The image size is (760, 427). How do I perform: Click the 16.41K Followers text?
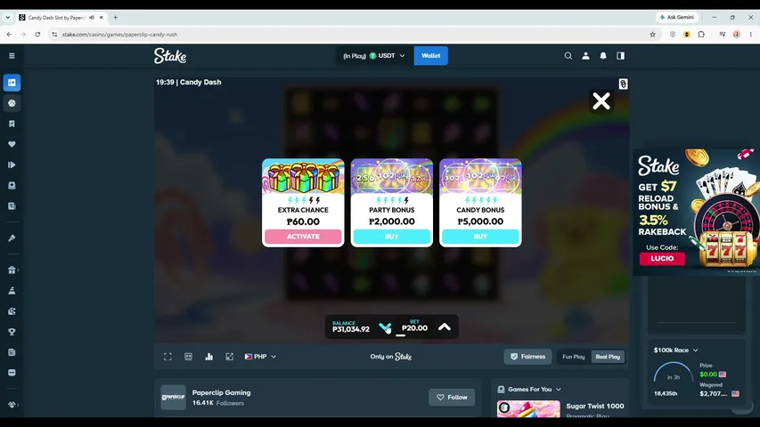pos(218,403)
